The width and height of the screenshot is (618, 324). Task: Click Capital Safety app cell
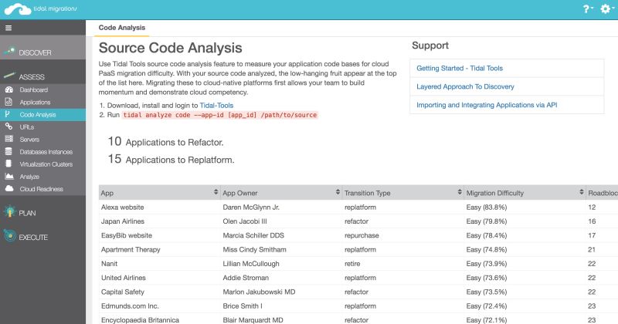160,292
